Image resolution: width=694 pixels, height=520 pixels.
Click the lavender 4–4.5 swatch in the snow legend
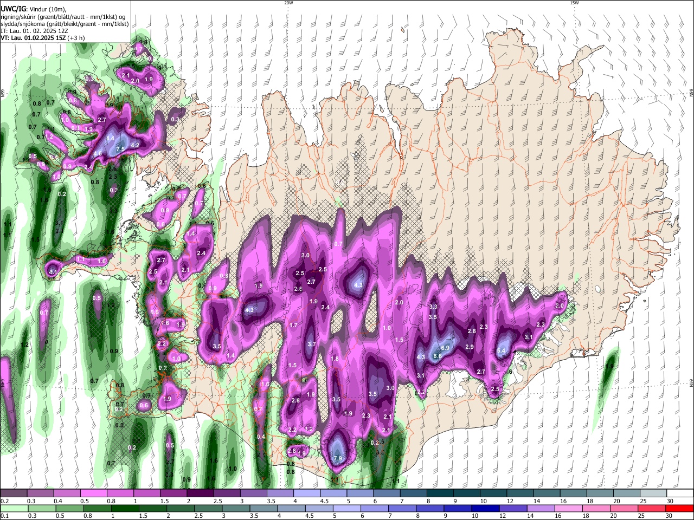(306, 493)
